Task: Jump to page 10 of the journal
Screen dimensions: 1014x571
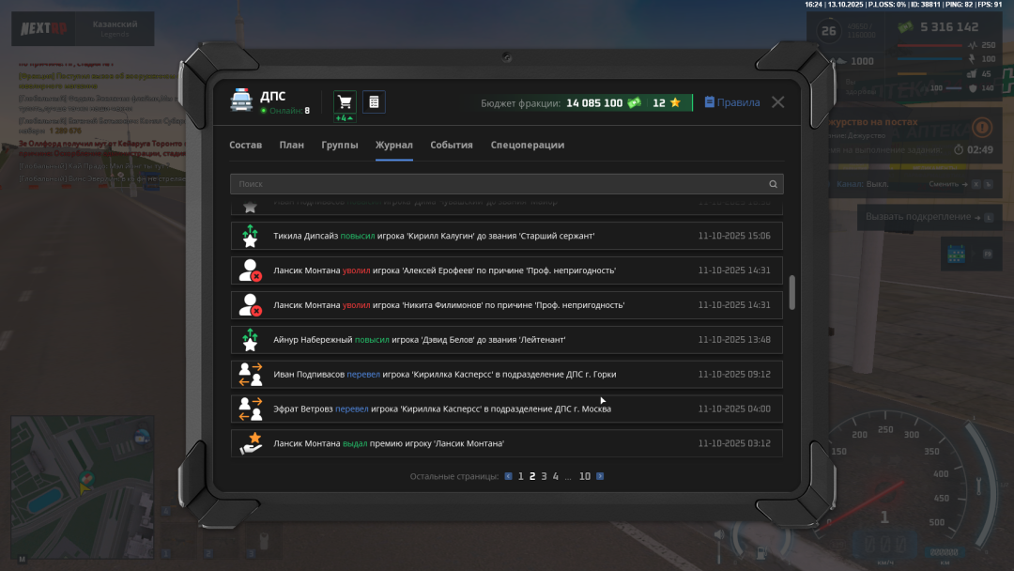Action: 584,476
